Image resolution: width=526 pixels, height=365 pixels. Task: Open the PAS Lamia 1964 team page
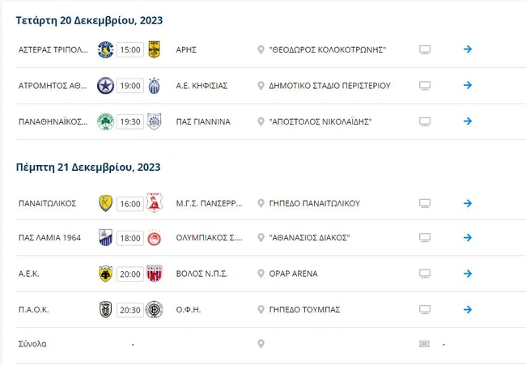coord(49,238)
